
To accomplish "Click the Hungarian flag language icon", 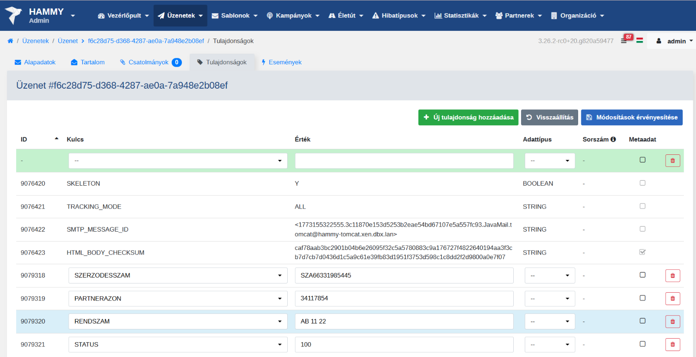I will 639,41.
